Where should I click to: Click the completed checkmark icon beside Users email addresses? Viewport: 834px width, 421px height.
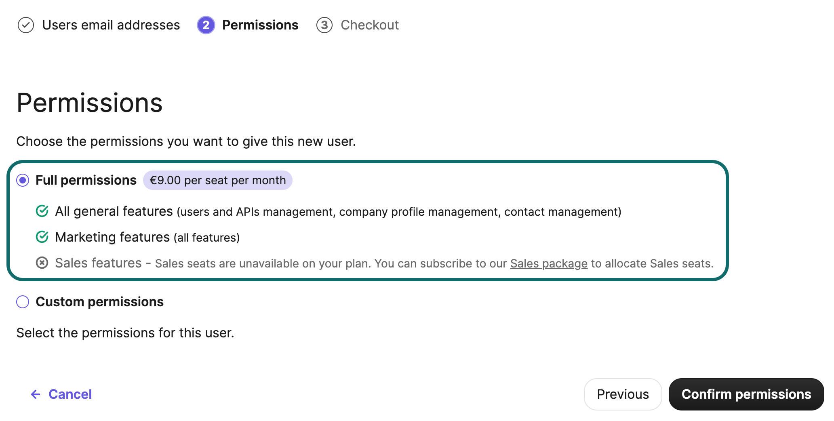[x=25, y=25]
